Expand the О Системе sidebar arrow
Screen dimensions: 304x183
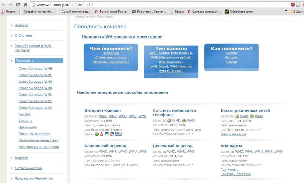point(12,35)
